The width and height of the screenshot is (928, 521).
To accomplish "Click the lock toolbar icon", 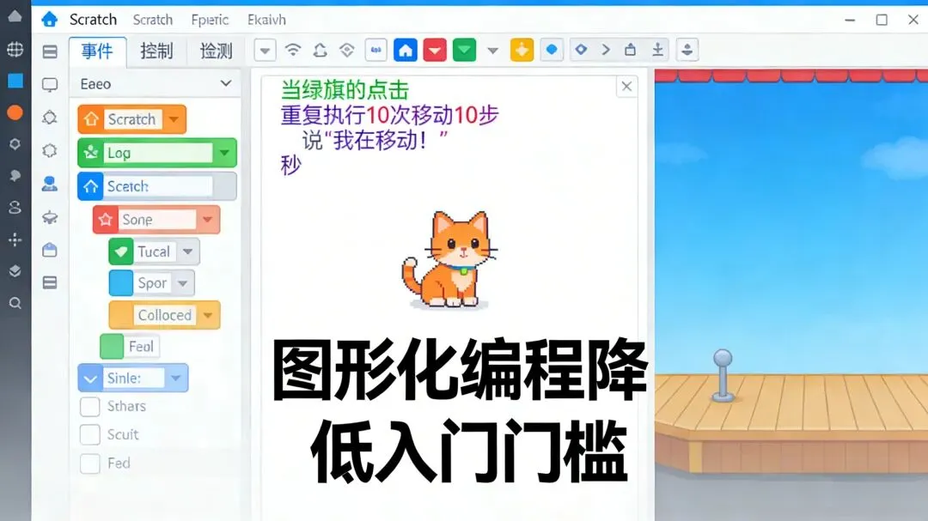I will click(x=631, y=50).
